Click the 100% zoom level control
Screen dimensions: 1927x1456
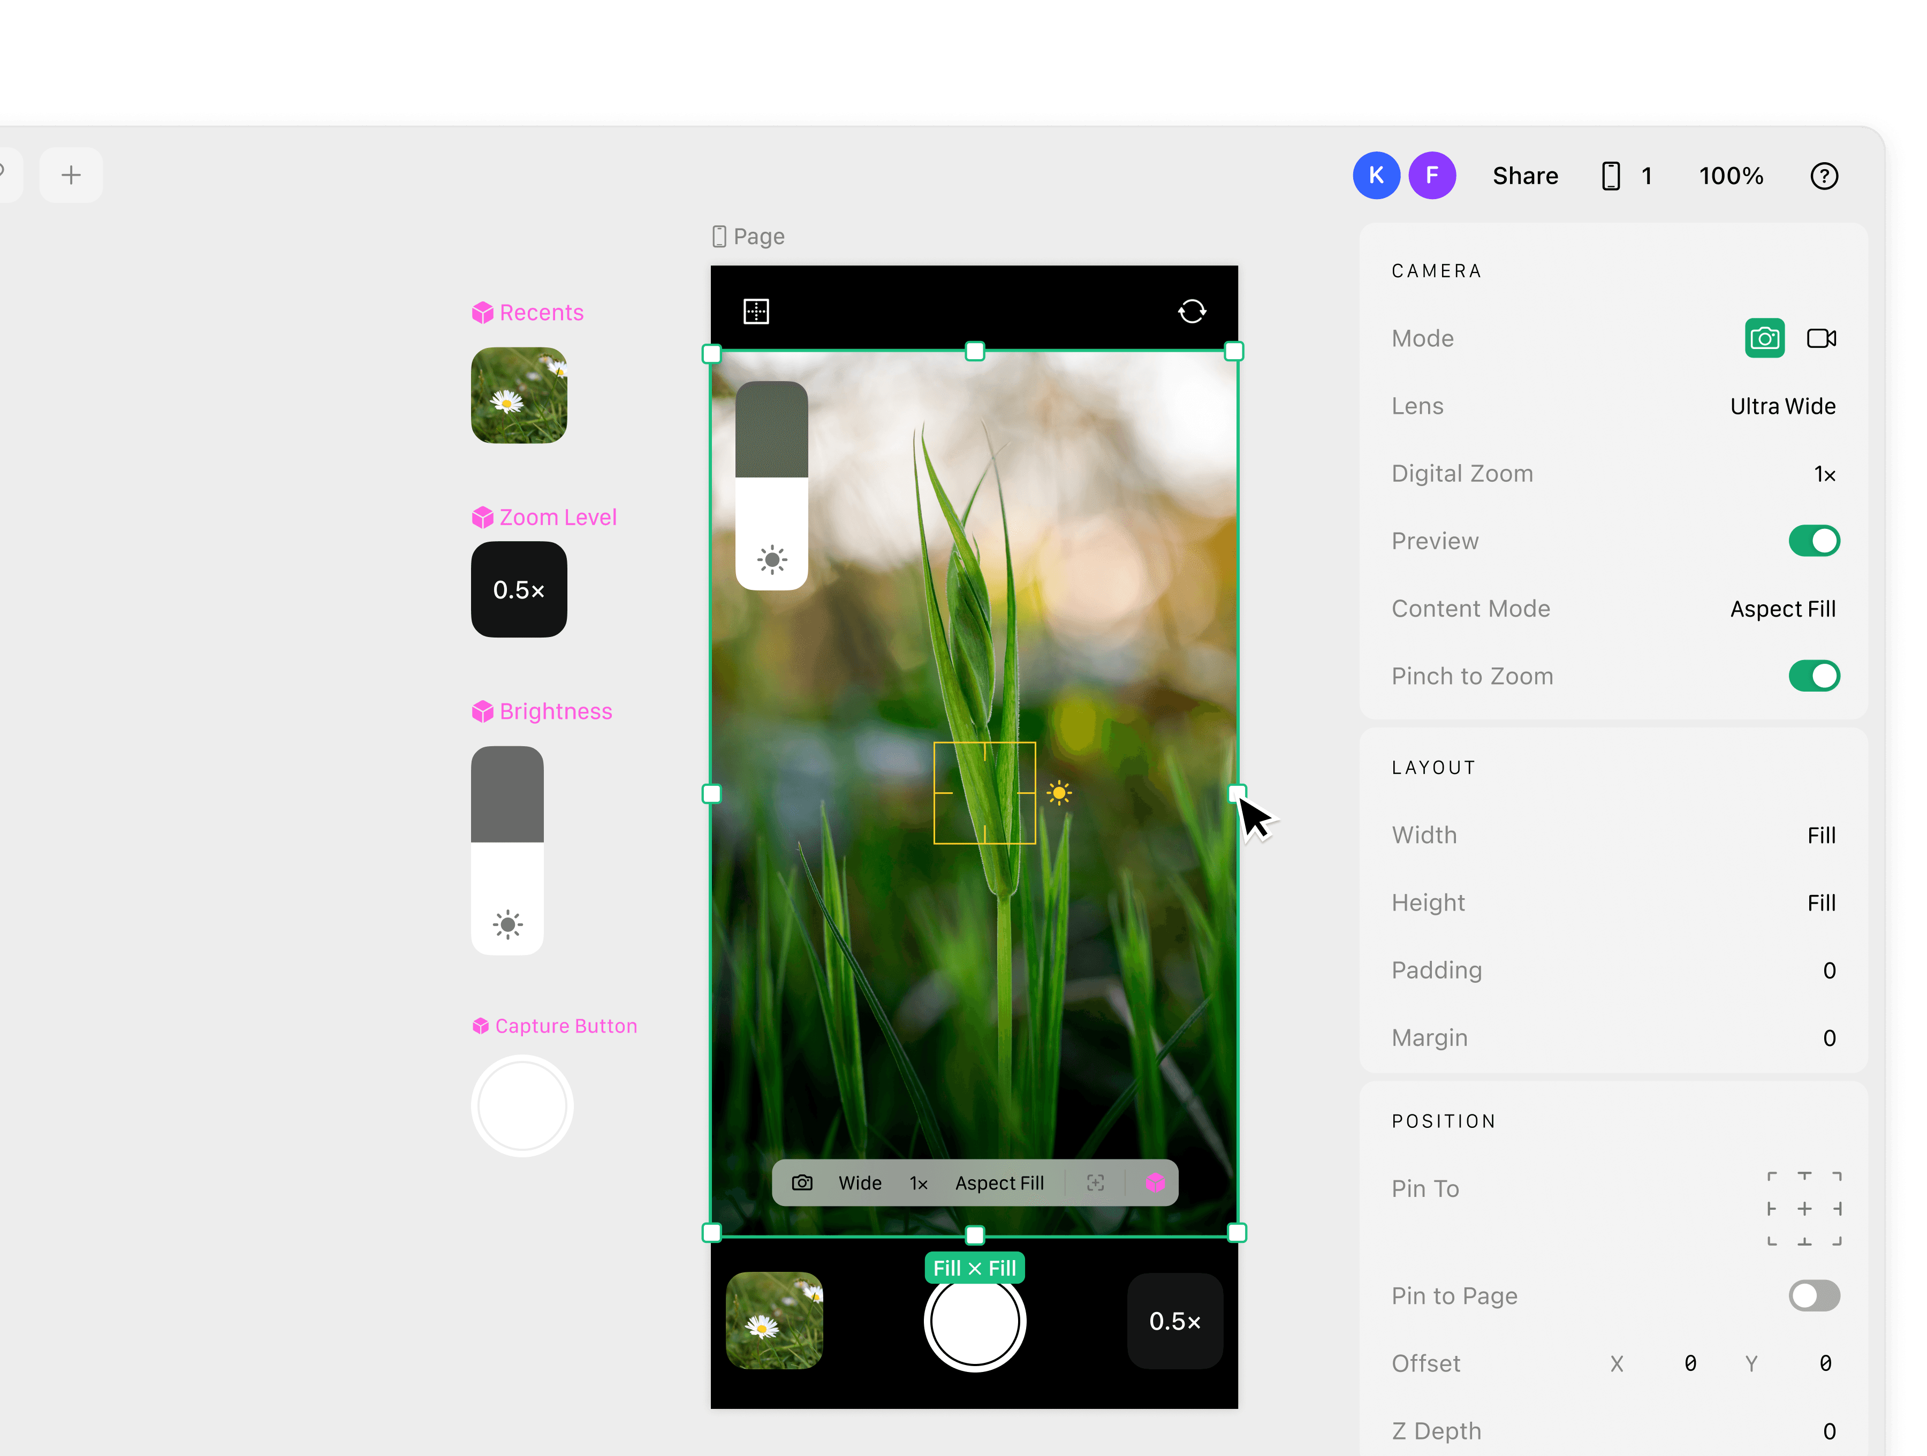click(1731, 175)
